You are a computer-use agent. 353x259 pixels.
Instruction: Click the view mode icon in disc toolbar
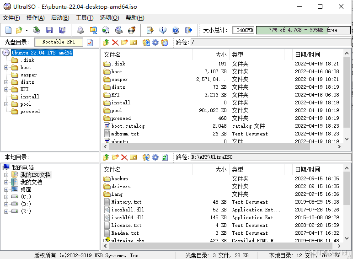165,43
